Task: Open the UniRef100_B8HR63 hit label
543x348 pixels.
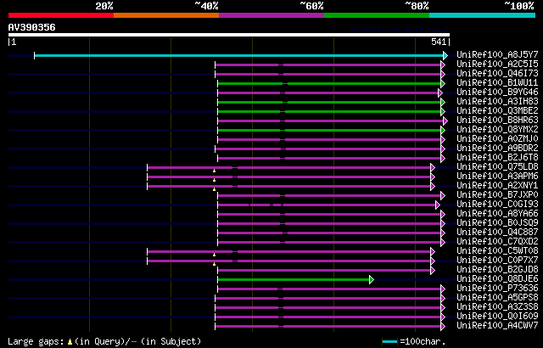Action: [498, 121]
